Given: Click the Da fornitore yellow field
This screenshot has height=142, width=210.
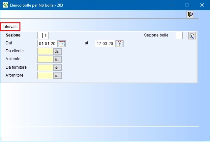Looking at the screenshot, I should pyautogui.click(x=45, y=68).
